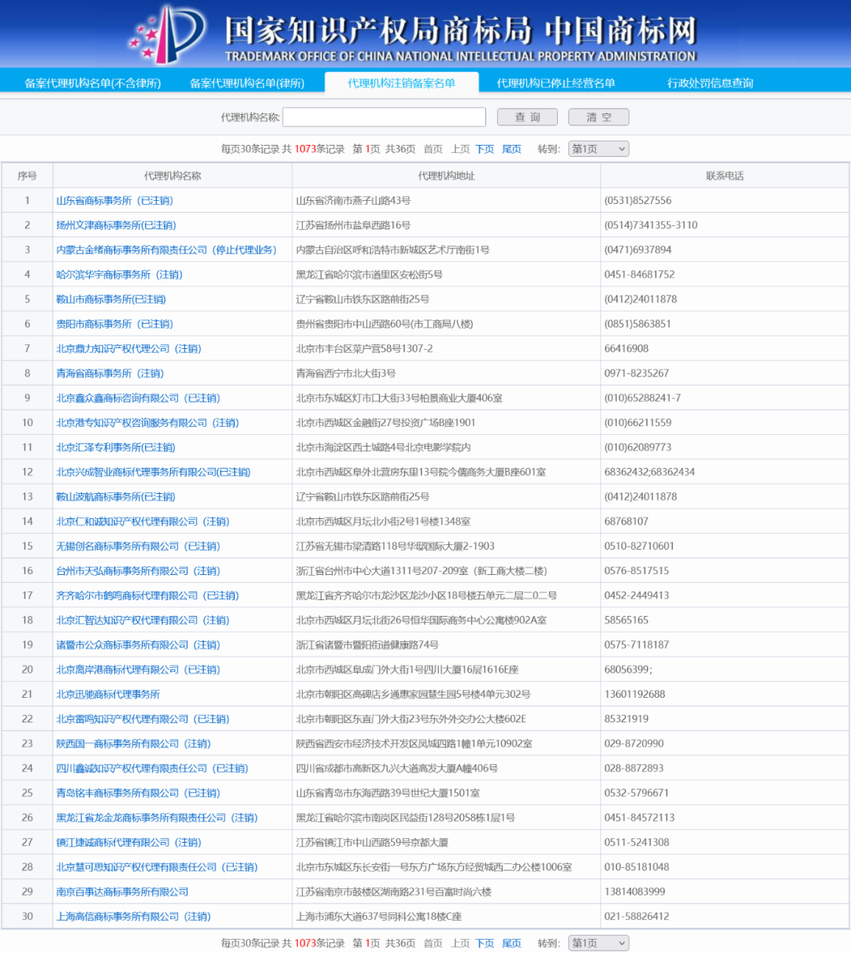Open 哈尔滨华宇商标事务所 (注销) link
This screenshot has width=851, height=953.
[119, 275]
